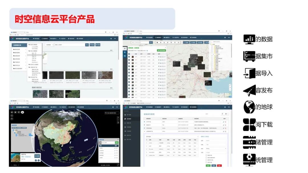This screenshot has height=173, width=308.
Task: Toggle a layer checkbox in the globe layer panel
Action: (x=16, y=134)
